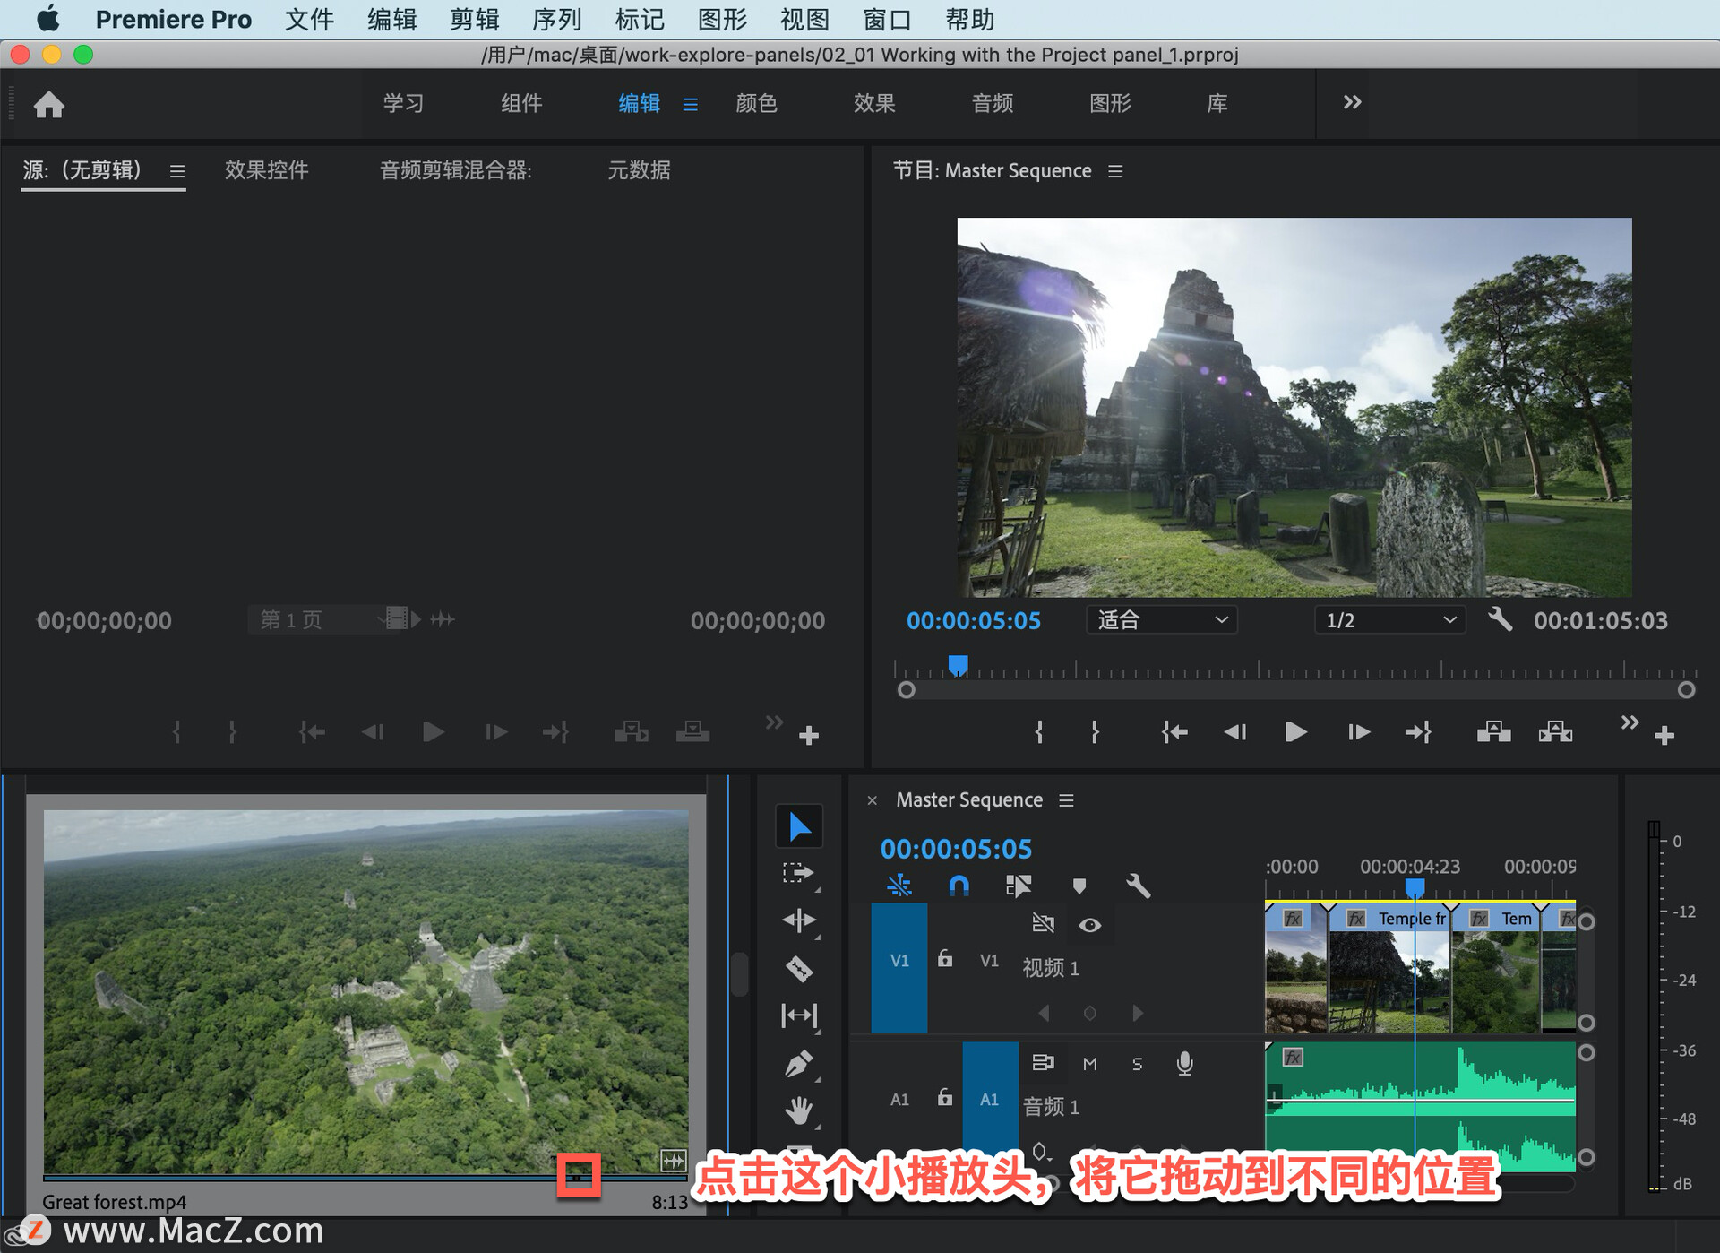Go to Out point in Program Monitor
1720x1253 pixels.
(x=1418, y=732)
